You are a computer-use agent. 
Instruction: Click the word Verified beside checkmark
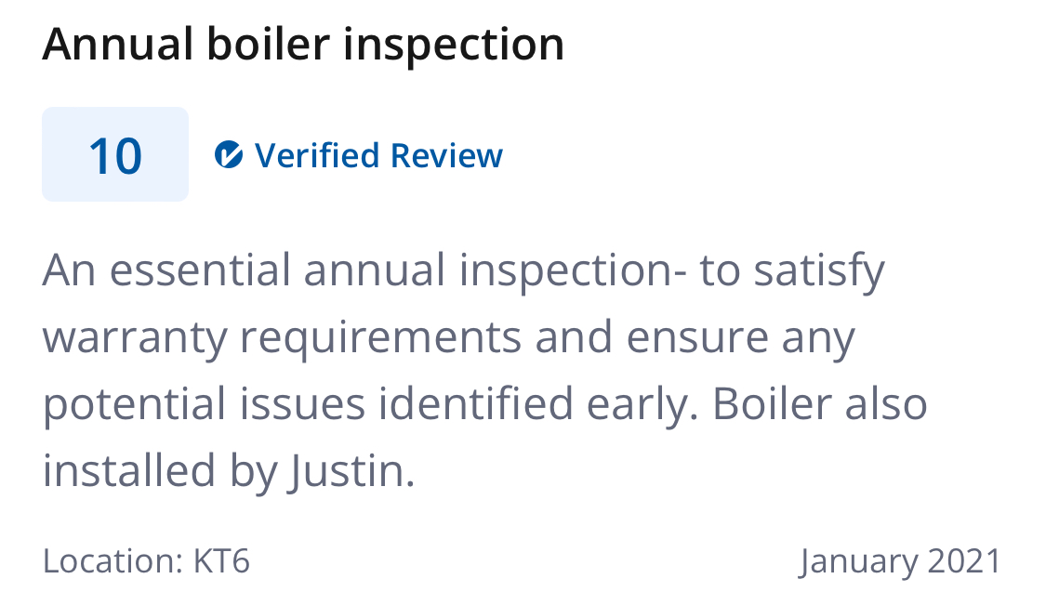tap(317, 155)
